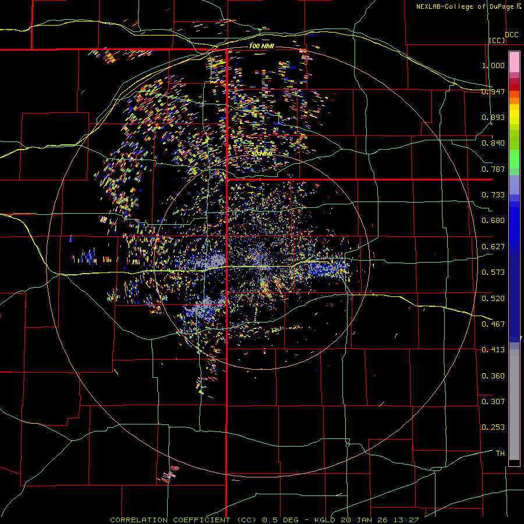Select the 0.893 color scale value
This screenshot has height=524, width=524.
click(x=493, y=117)
